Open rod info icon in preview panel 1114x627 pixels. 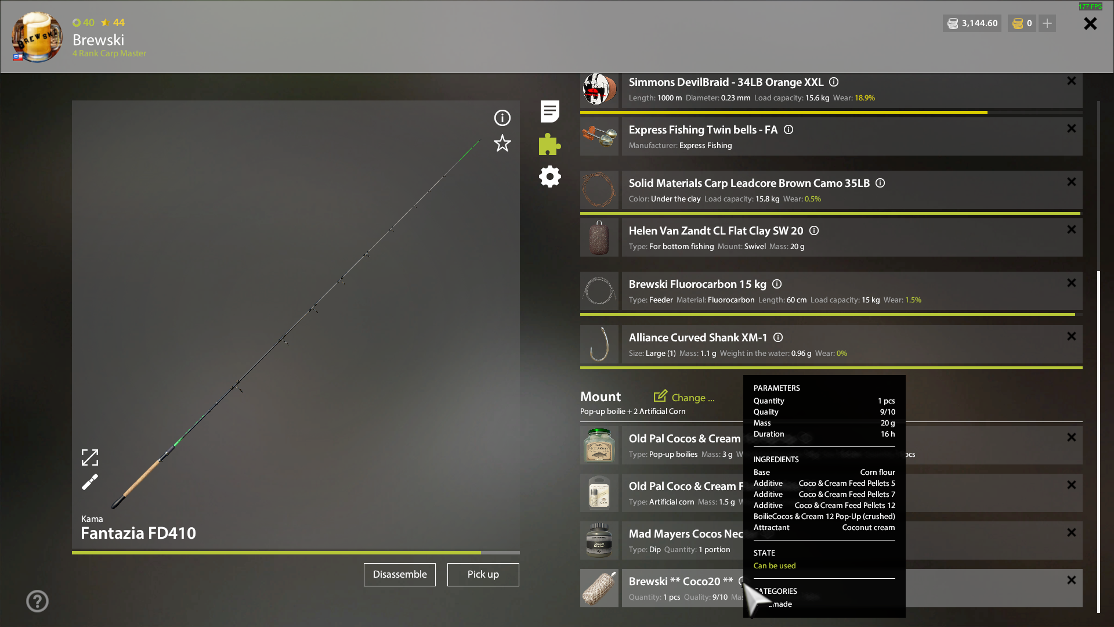click(x=502, y=118)
